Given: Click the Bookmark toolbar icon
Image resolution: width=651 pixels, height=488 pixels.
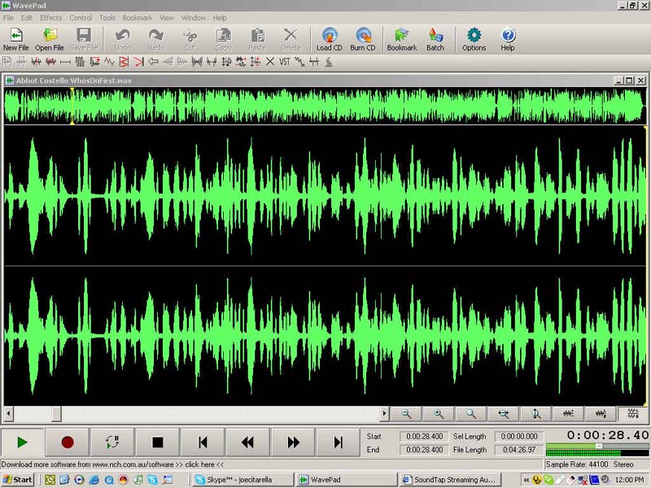Looking at the screenshot, I should tap(402, 39).
